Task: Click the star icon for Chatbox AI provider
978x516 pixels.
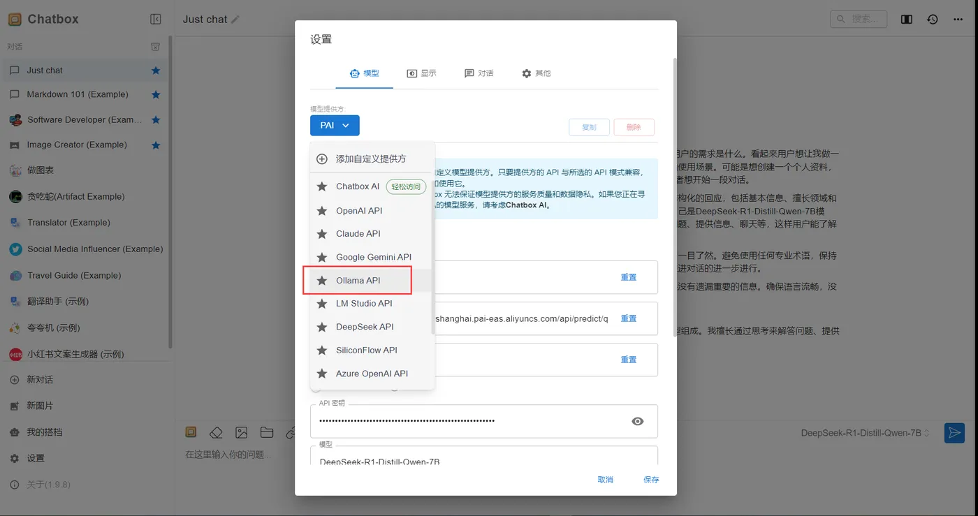Action: [322, 186]
